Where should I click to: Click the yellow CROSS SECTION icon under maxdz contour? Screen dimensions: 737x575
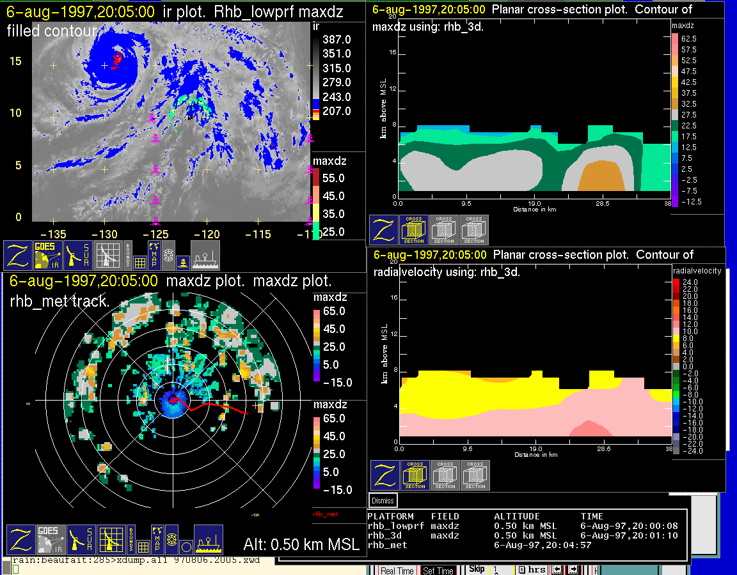coord(414,230)
